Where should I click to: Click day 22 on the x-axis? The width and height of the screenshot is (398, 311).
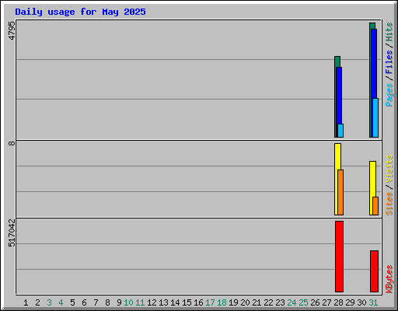pyautogui.click(x=268, y=302)
